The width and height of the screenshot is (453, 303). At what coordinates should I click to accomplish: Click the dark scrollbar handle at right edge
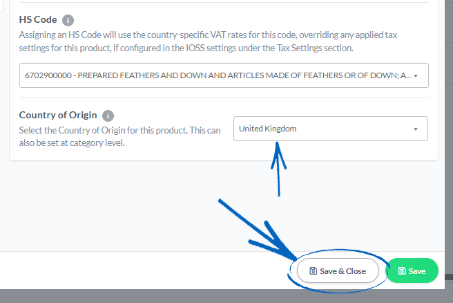point(449,277)
